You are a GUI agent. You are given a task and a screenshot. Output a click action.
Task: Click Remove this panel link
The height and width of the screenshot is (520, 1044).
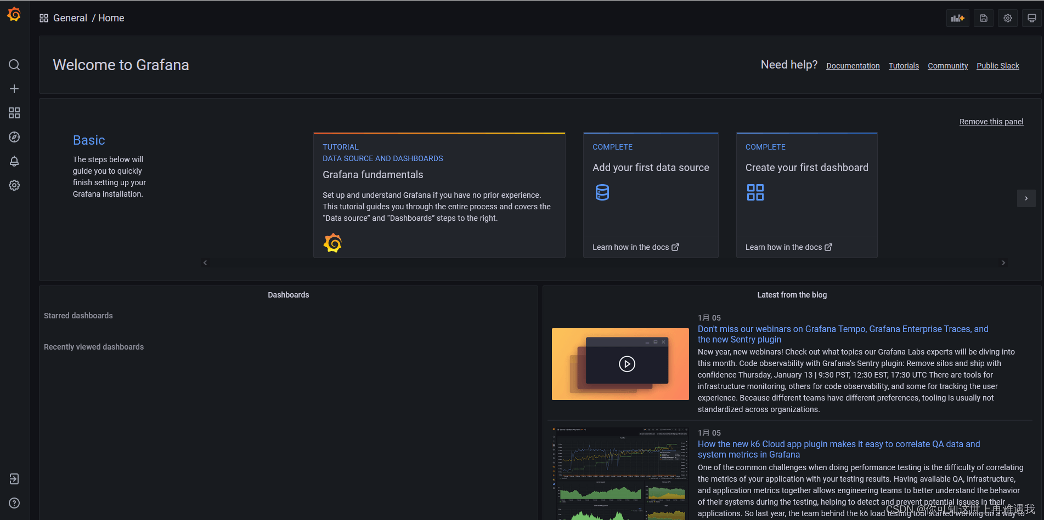click(991, 122)
